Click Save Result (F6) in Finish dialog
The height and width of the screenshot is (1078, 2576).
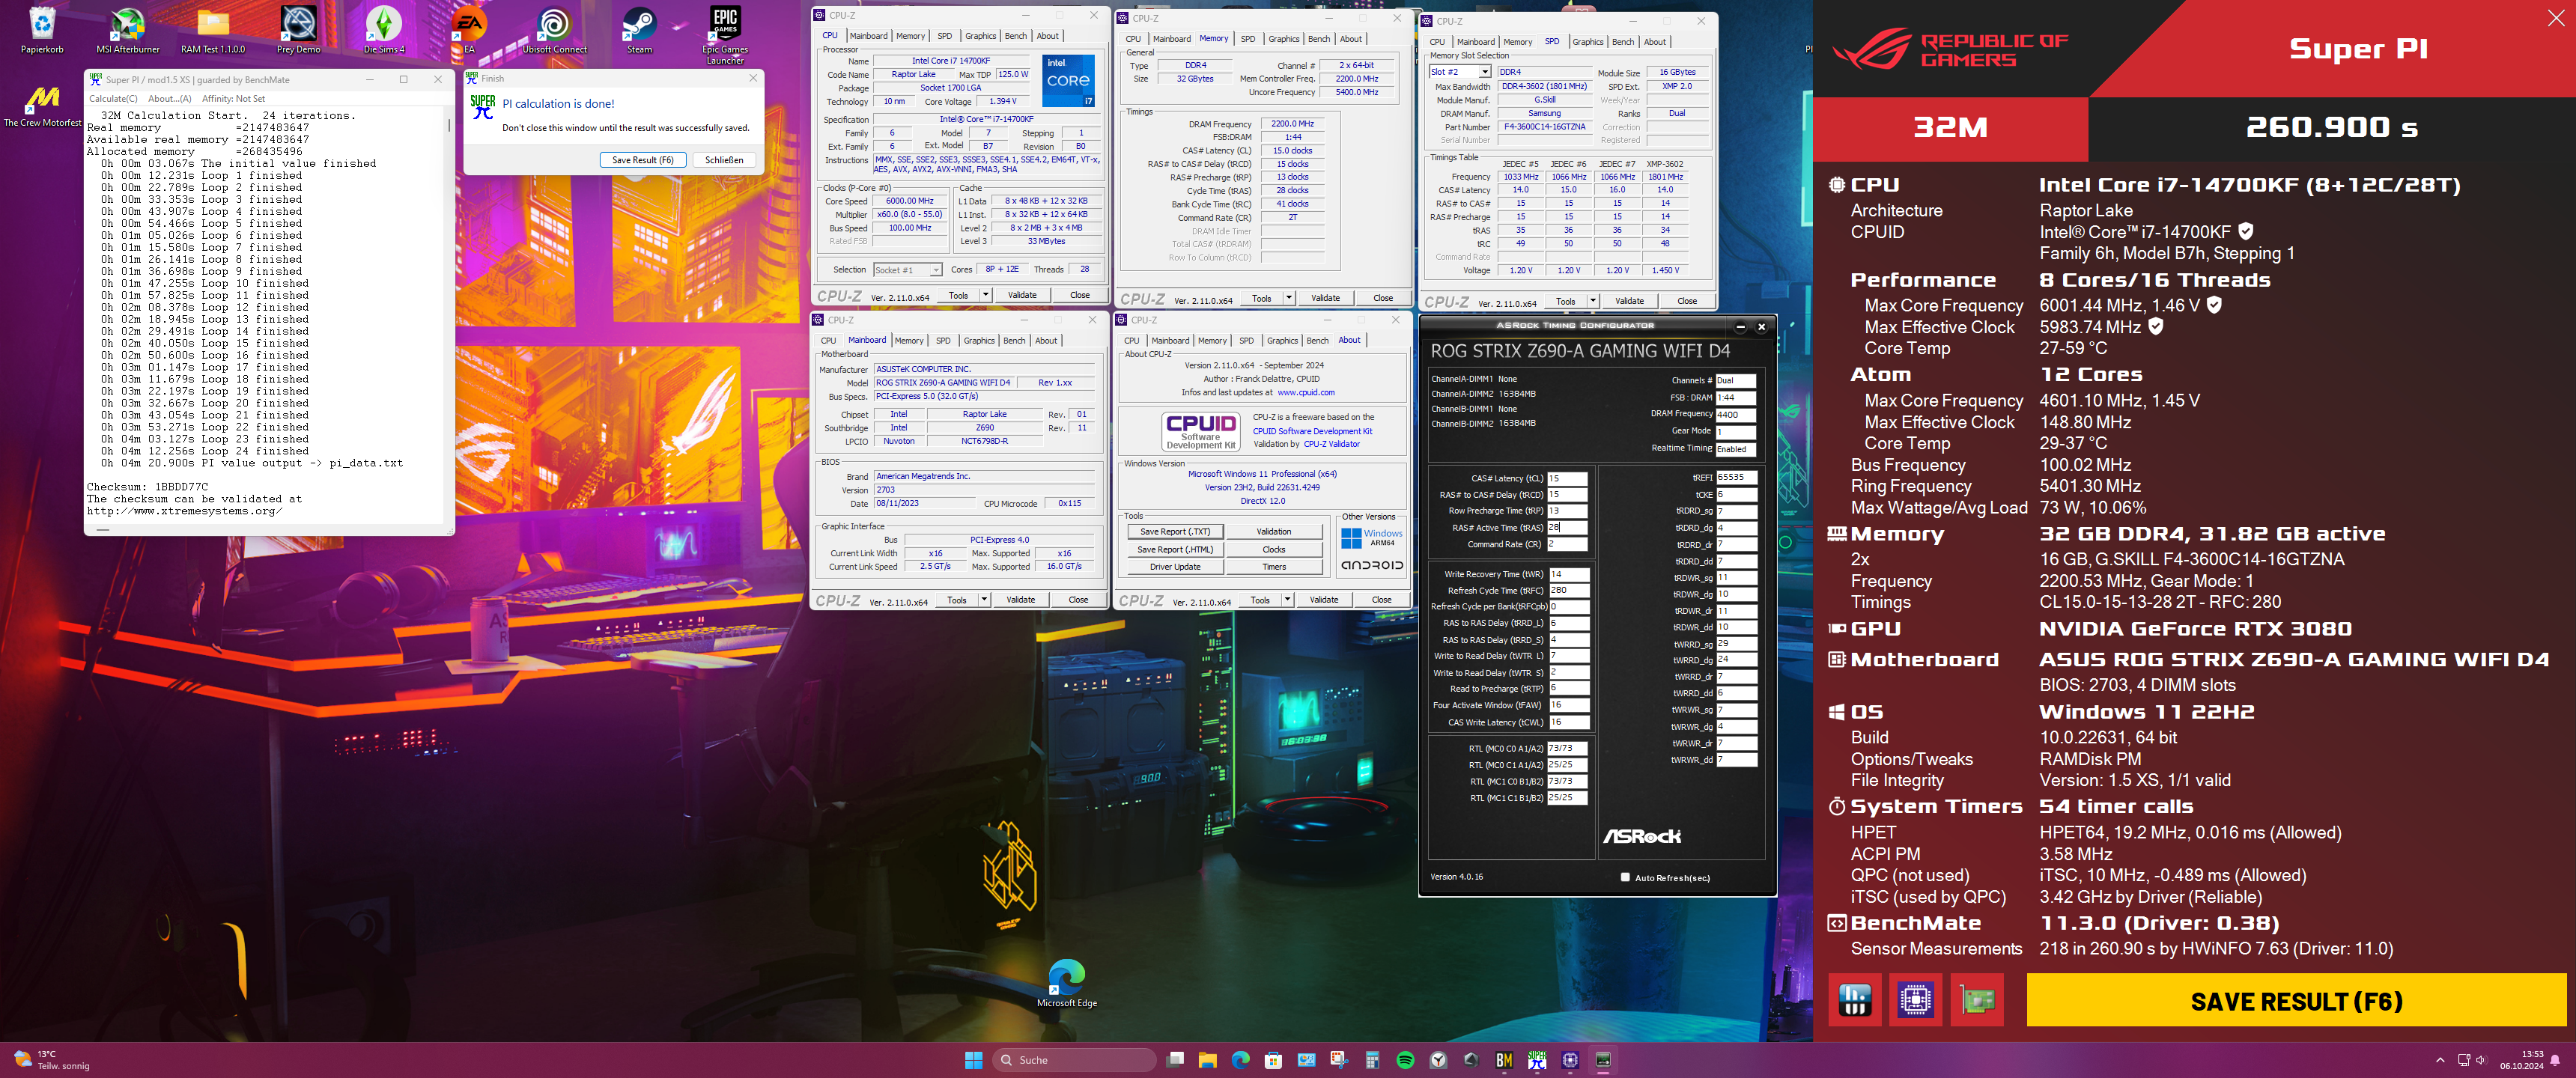[642, 160]
